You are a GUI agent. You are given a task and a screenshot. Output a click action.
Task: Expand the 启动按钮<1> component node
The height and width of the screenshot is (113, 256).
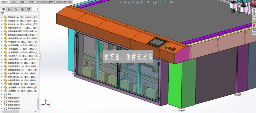(x=2, y=45)
